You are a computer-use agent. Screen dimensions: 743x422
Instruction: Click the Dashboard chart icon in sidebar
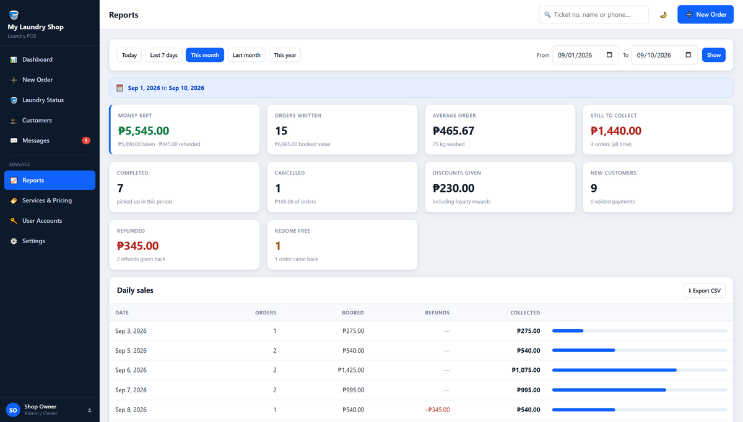point(14,59)
